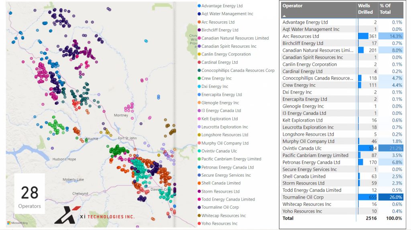
Task: Select Enercapita Energy Ltd legend entry
Action: pos(220,94)
